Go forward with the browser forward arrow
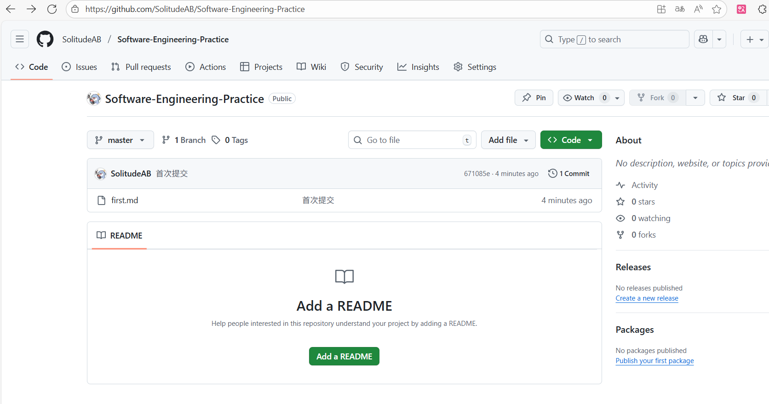The image size is (769, 404). 31,9
